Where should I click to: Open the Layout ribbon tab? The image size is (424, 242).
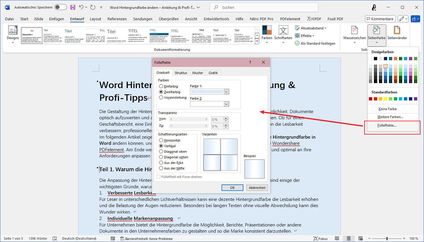95,19
